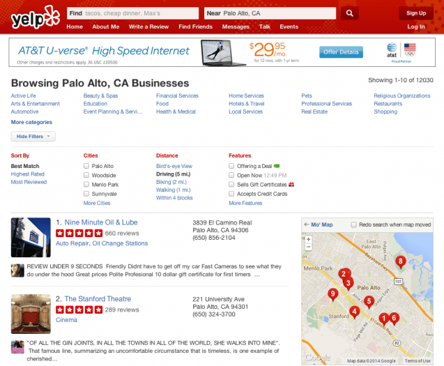The width and height of the screenshot is (444, 366).
Task: Click the Yelp logo
Action: click(x=36, y=17)
